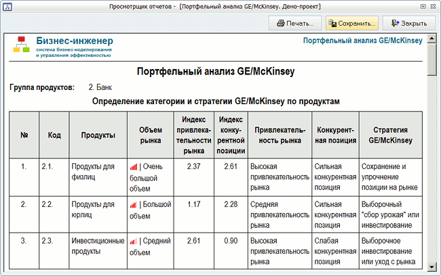
Task: Click the market volume bars icon for Продукты для юрлиц
Action: (x=134, y=205)
